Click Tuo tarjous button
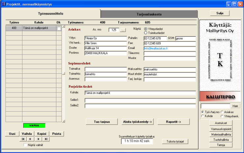The height and width of the screenshot is (153, 244). pyautogui.click(x=102, y=122)
